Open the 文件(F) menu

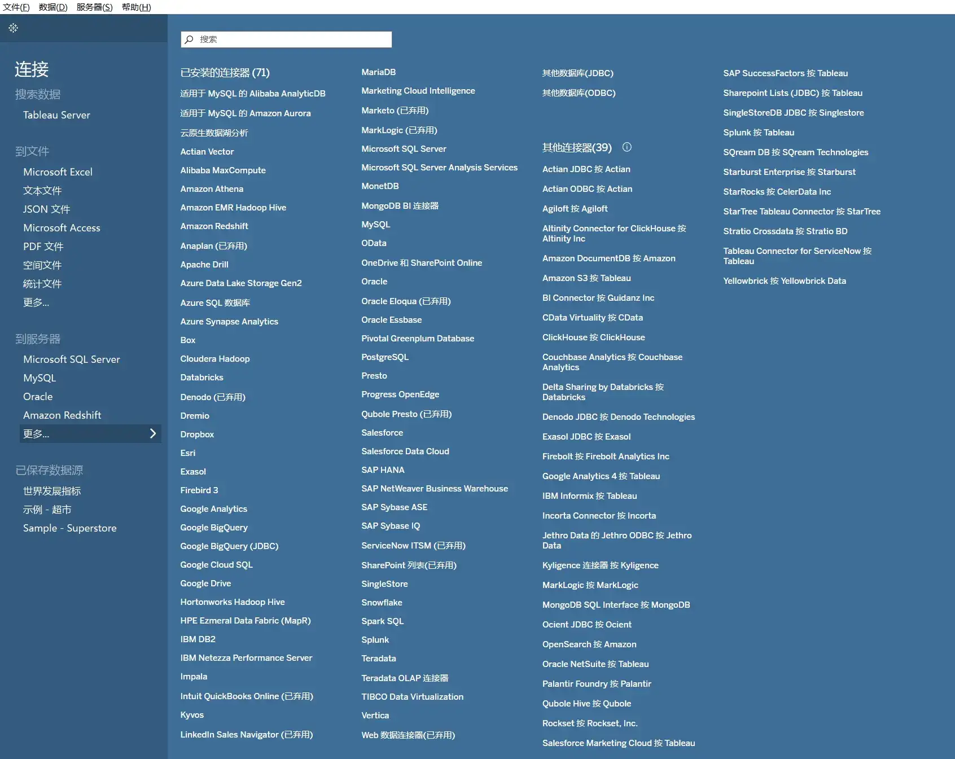[x=16, y=7]
